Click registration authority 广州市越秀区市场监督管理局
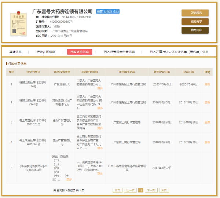Screen dimensions: 220x198 [70, 31]
